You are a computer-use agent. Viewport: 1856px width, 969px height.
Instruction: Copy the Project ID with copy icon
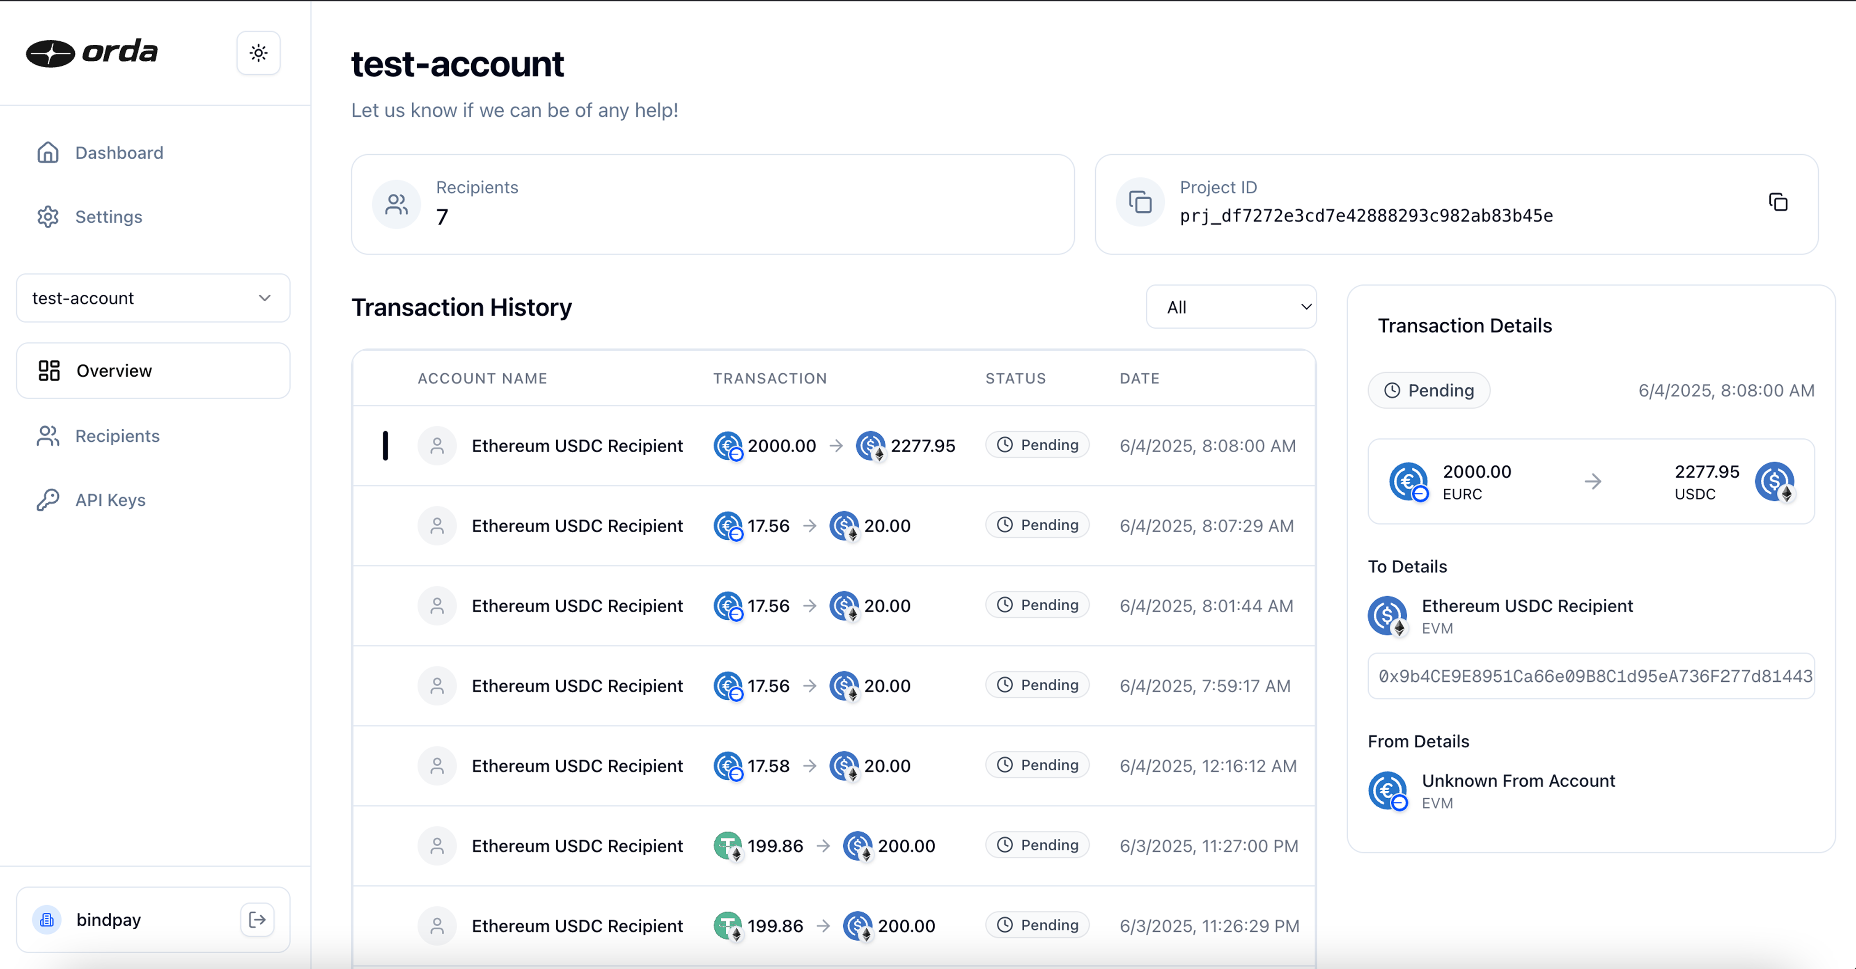click(x=1778, y=202)
